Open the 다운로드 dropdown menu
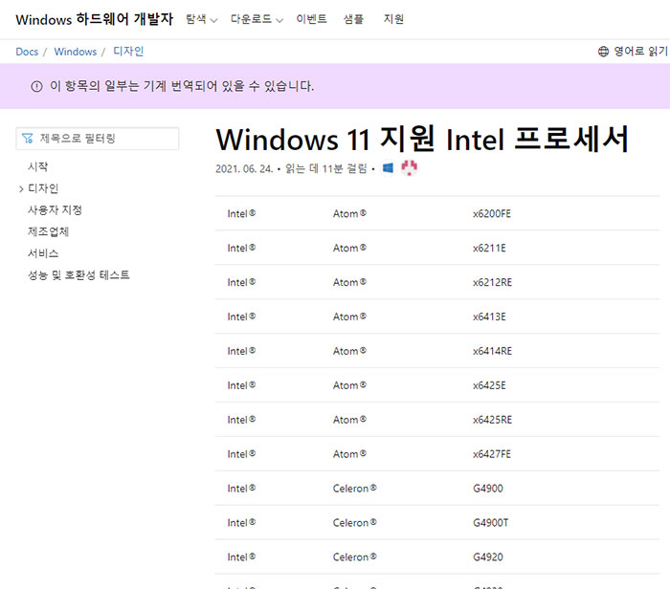The width and height of the screenshot is (670, 589). (257, 19)
